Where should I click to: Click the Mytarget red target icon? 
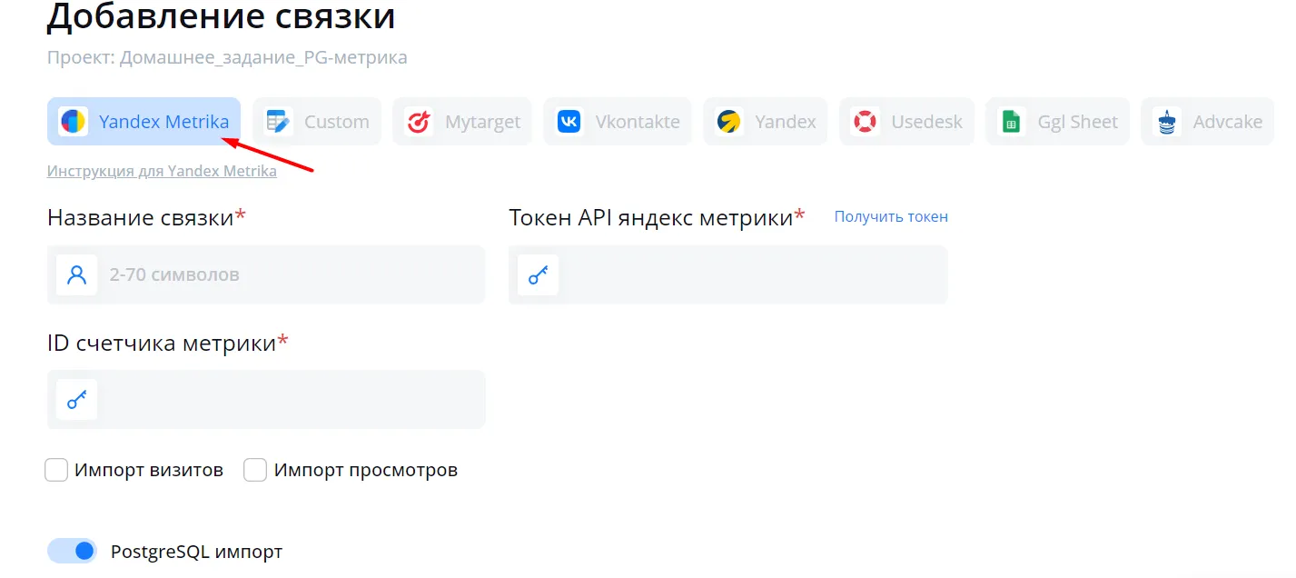click(x=419, y=121)
